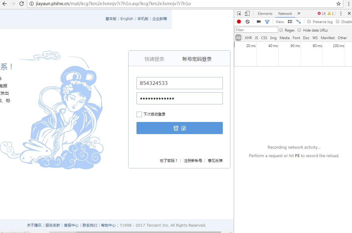The width and height of the screenshot is (352, 233).
Task: Check Hide data URLs
Action: pyautogui.click(x=299, y=30)
